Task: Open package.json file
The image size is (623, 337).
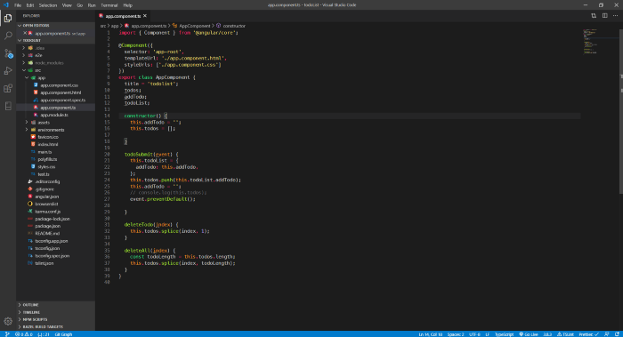Action: (48, 226)
